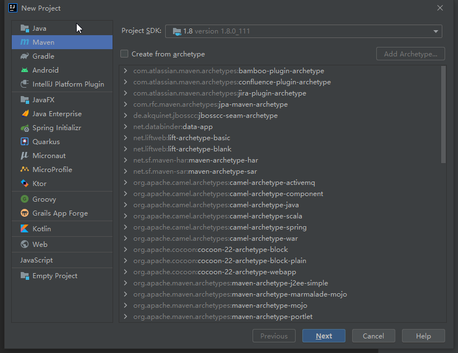Image resolution: width=458 pixels, height=353 pixels.
Task: Click the Java Enterprise icon
Action: point(25,114)
